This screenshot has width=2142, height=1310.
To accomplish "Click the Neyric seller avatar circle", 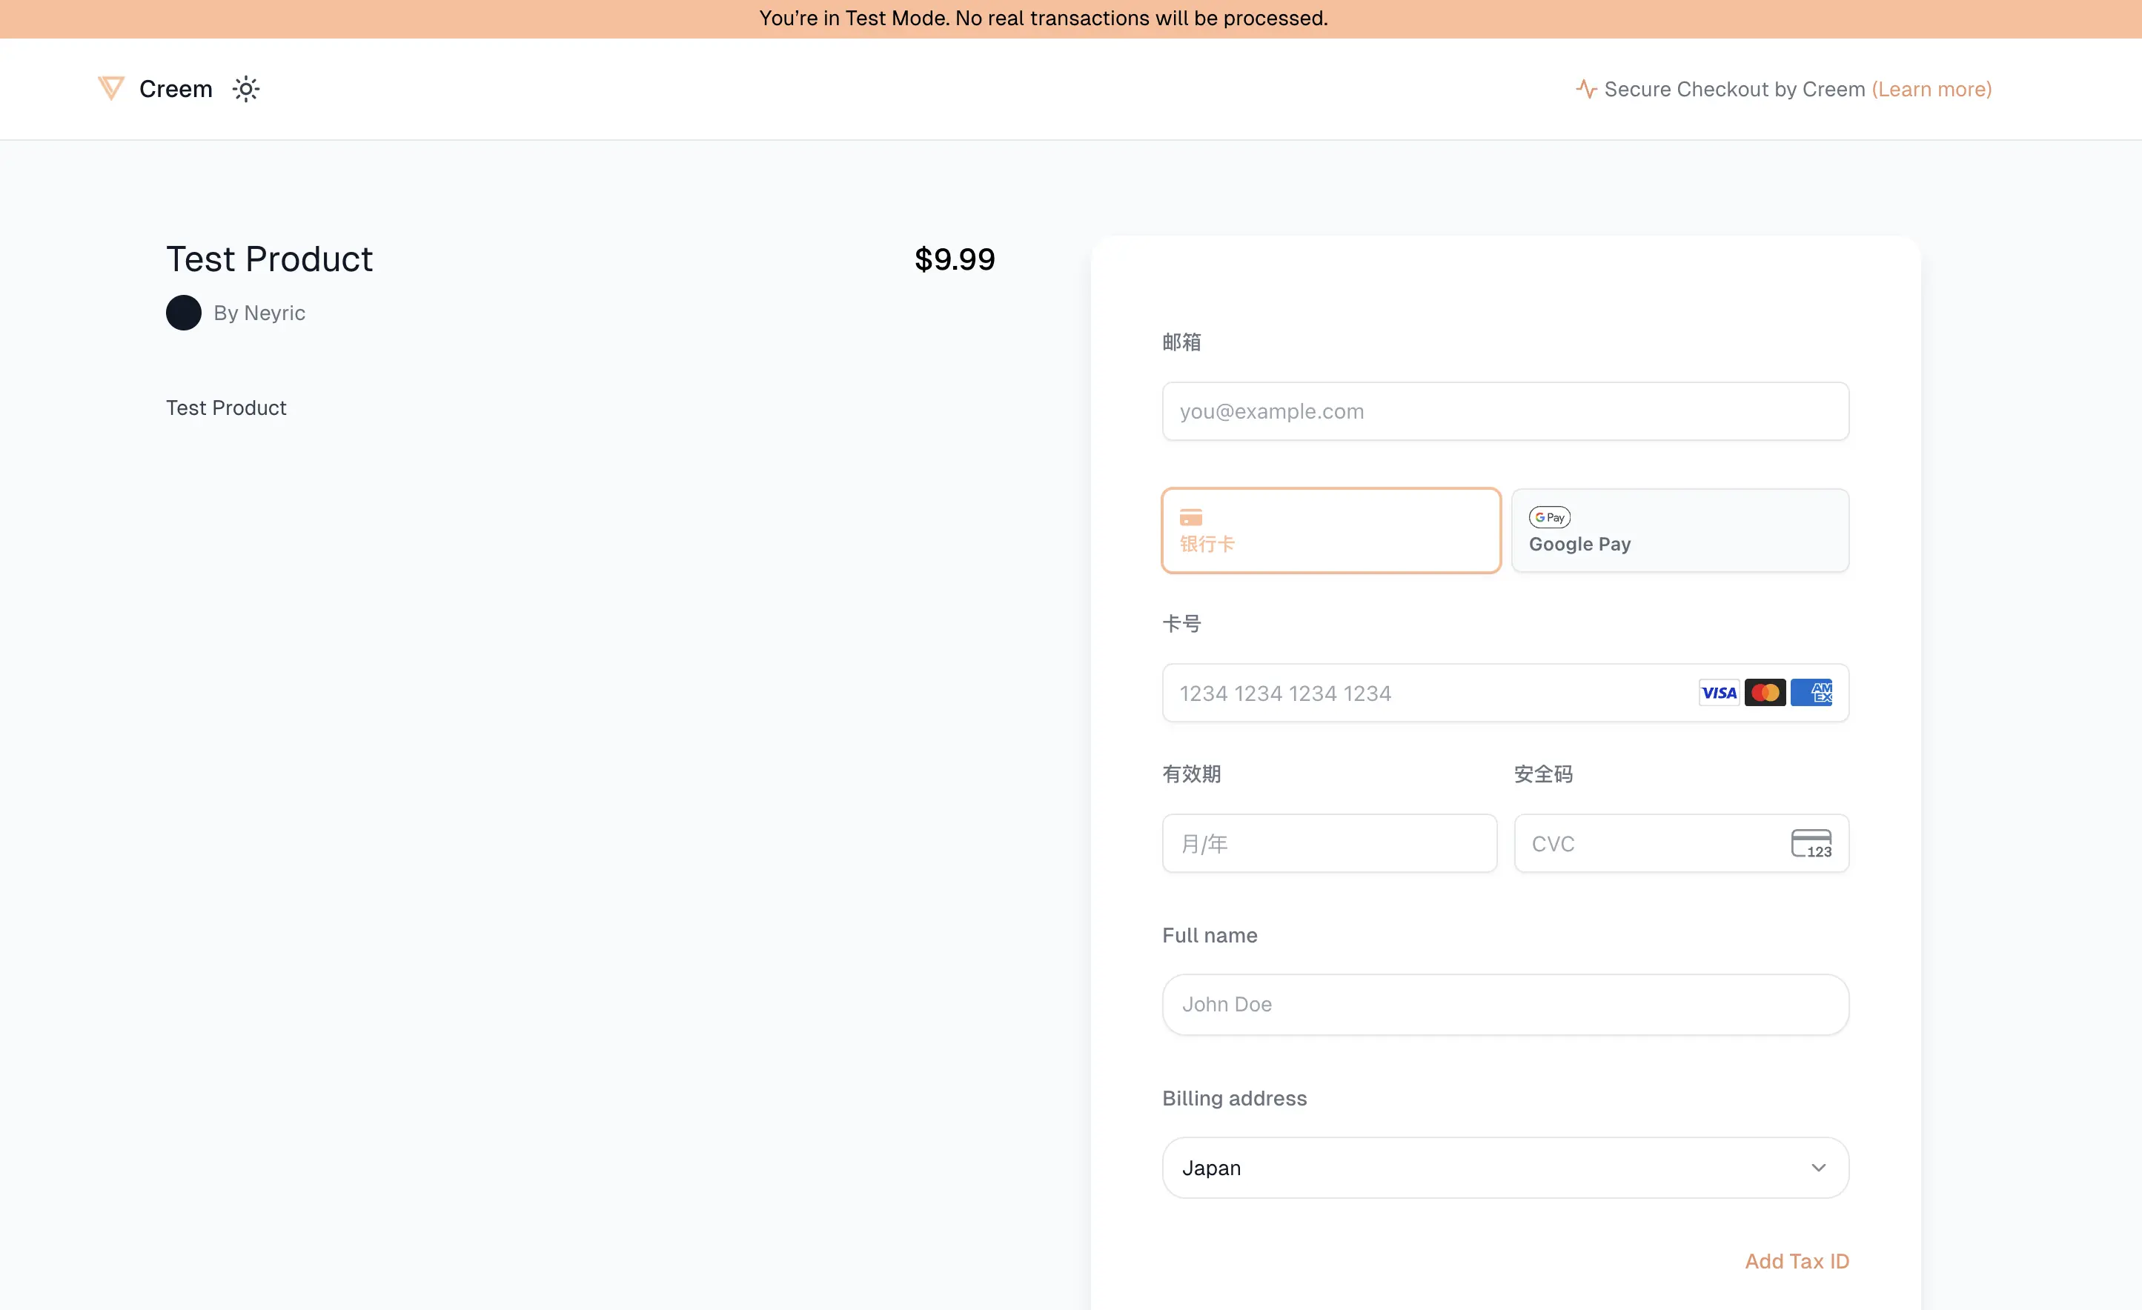I will click(183, 313).
